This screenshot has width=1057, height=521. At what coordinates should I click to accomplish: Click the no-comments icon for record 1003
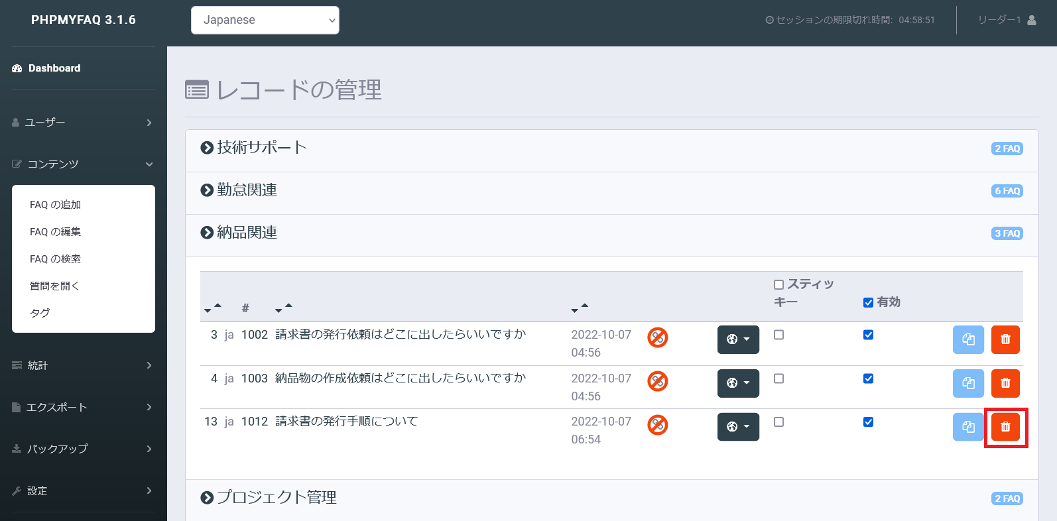point(657,381)
